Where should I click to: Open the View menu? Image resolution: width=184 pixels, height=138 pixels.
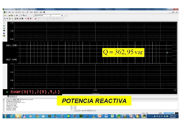click(x=13, y=12)
